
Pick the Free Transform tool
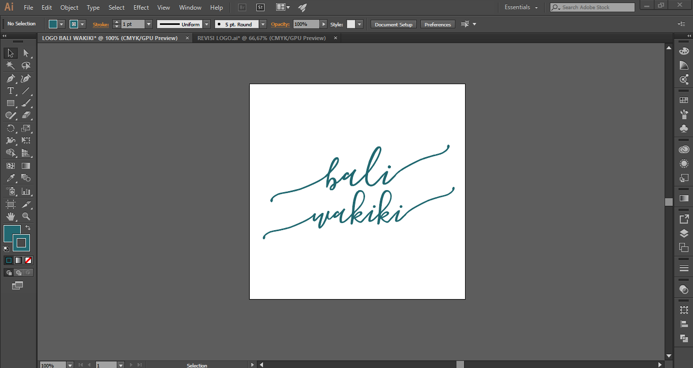coord(26,140)
